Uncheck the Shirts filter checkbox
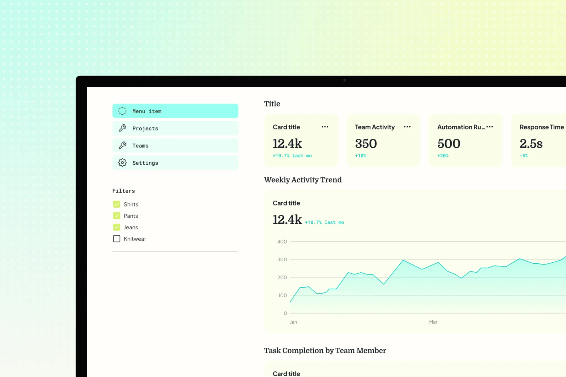Image resolution: width=566 pixels, height=377 pixels. 117,204
